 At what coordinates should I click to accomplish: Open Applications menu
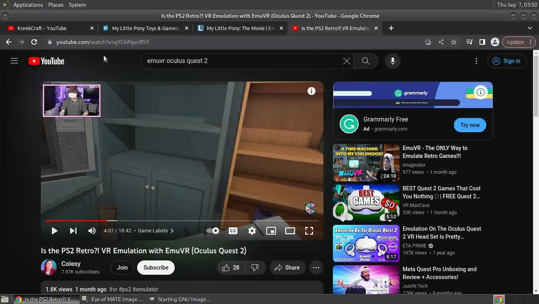click(28, 5)
